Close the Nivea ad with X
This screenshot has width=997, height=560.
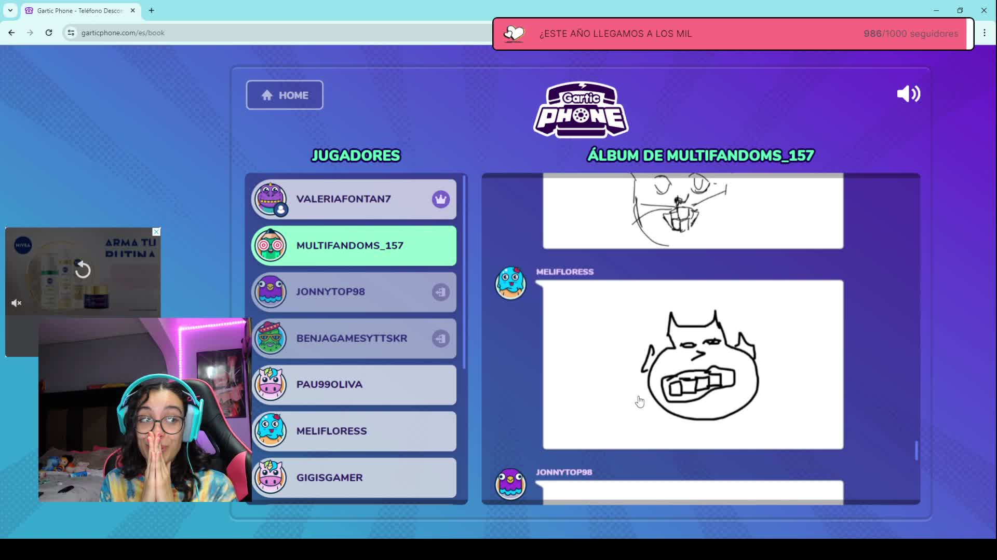[156, 232]
